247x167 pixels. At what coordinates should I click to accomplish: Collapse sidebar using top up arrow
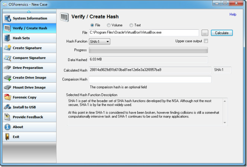29,11
